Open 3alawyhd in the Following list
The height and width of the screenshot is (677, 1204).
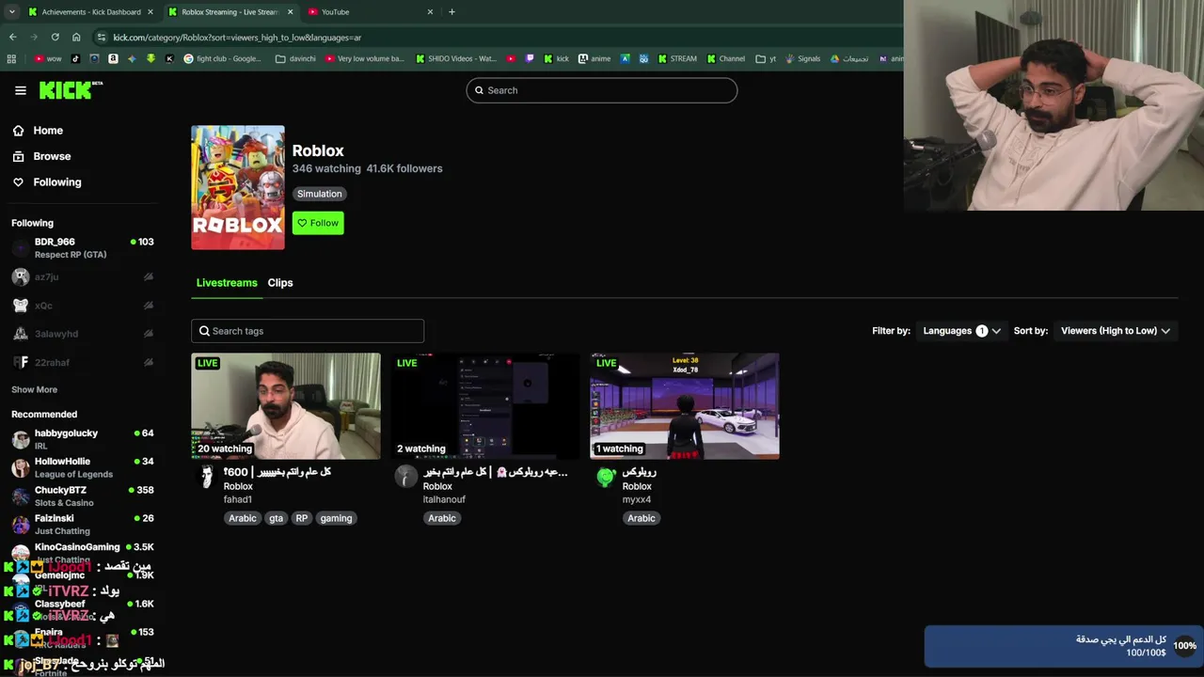tap(83, 334)
